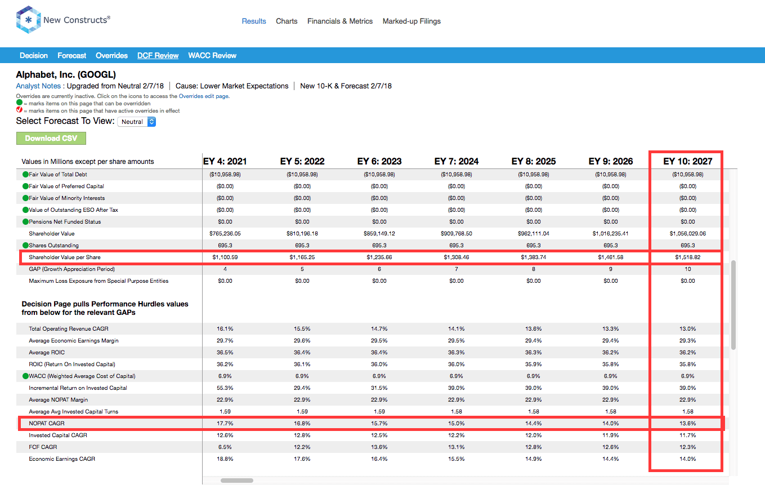Click green override dot for Fair Value of Minority Interests
Viewport: 765px width, 498px height.
coord(25,198)
